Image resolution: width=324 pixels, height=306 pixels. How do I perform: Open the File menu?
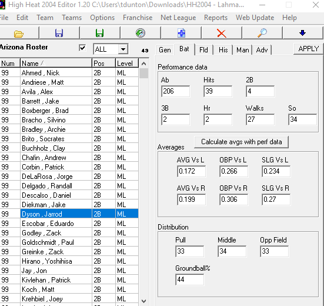point(4,18)
